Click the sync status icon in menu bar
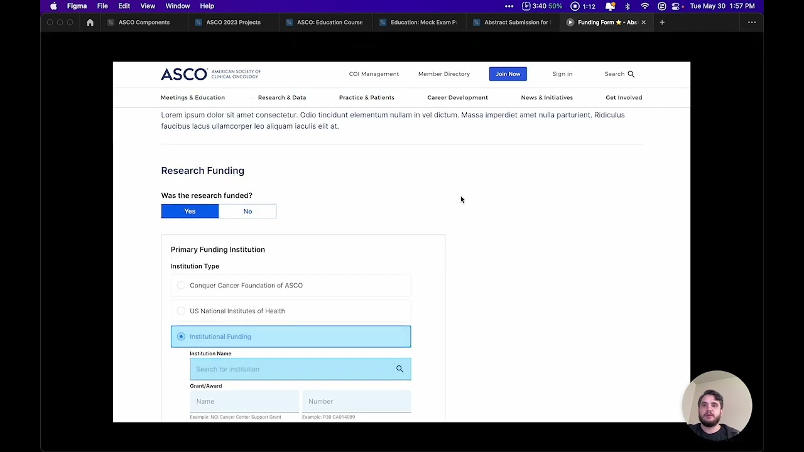The image size is (804, 452). (x=661, y=6)
